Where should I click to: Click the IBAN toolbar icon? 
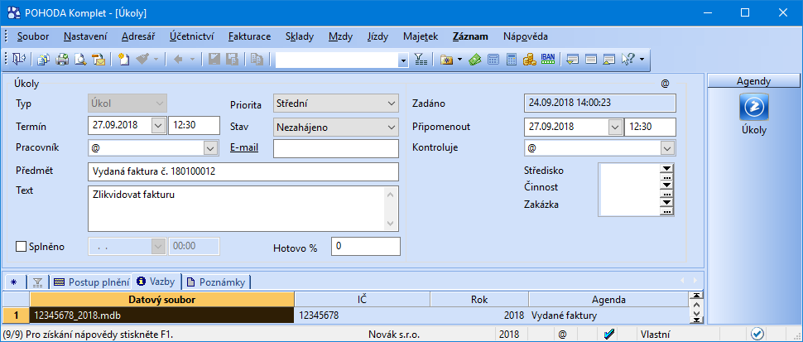pos(547,60)
